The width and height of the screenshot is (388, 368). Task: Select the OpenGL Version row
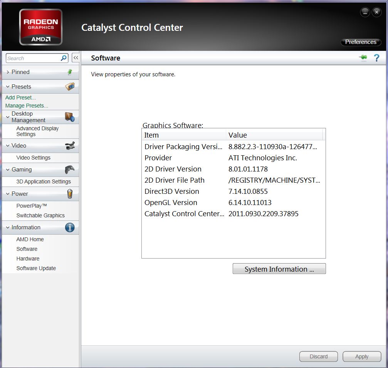pyautogui.click(x=233, y=202)
